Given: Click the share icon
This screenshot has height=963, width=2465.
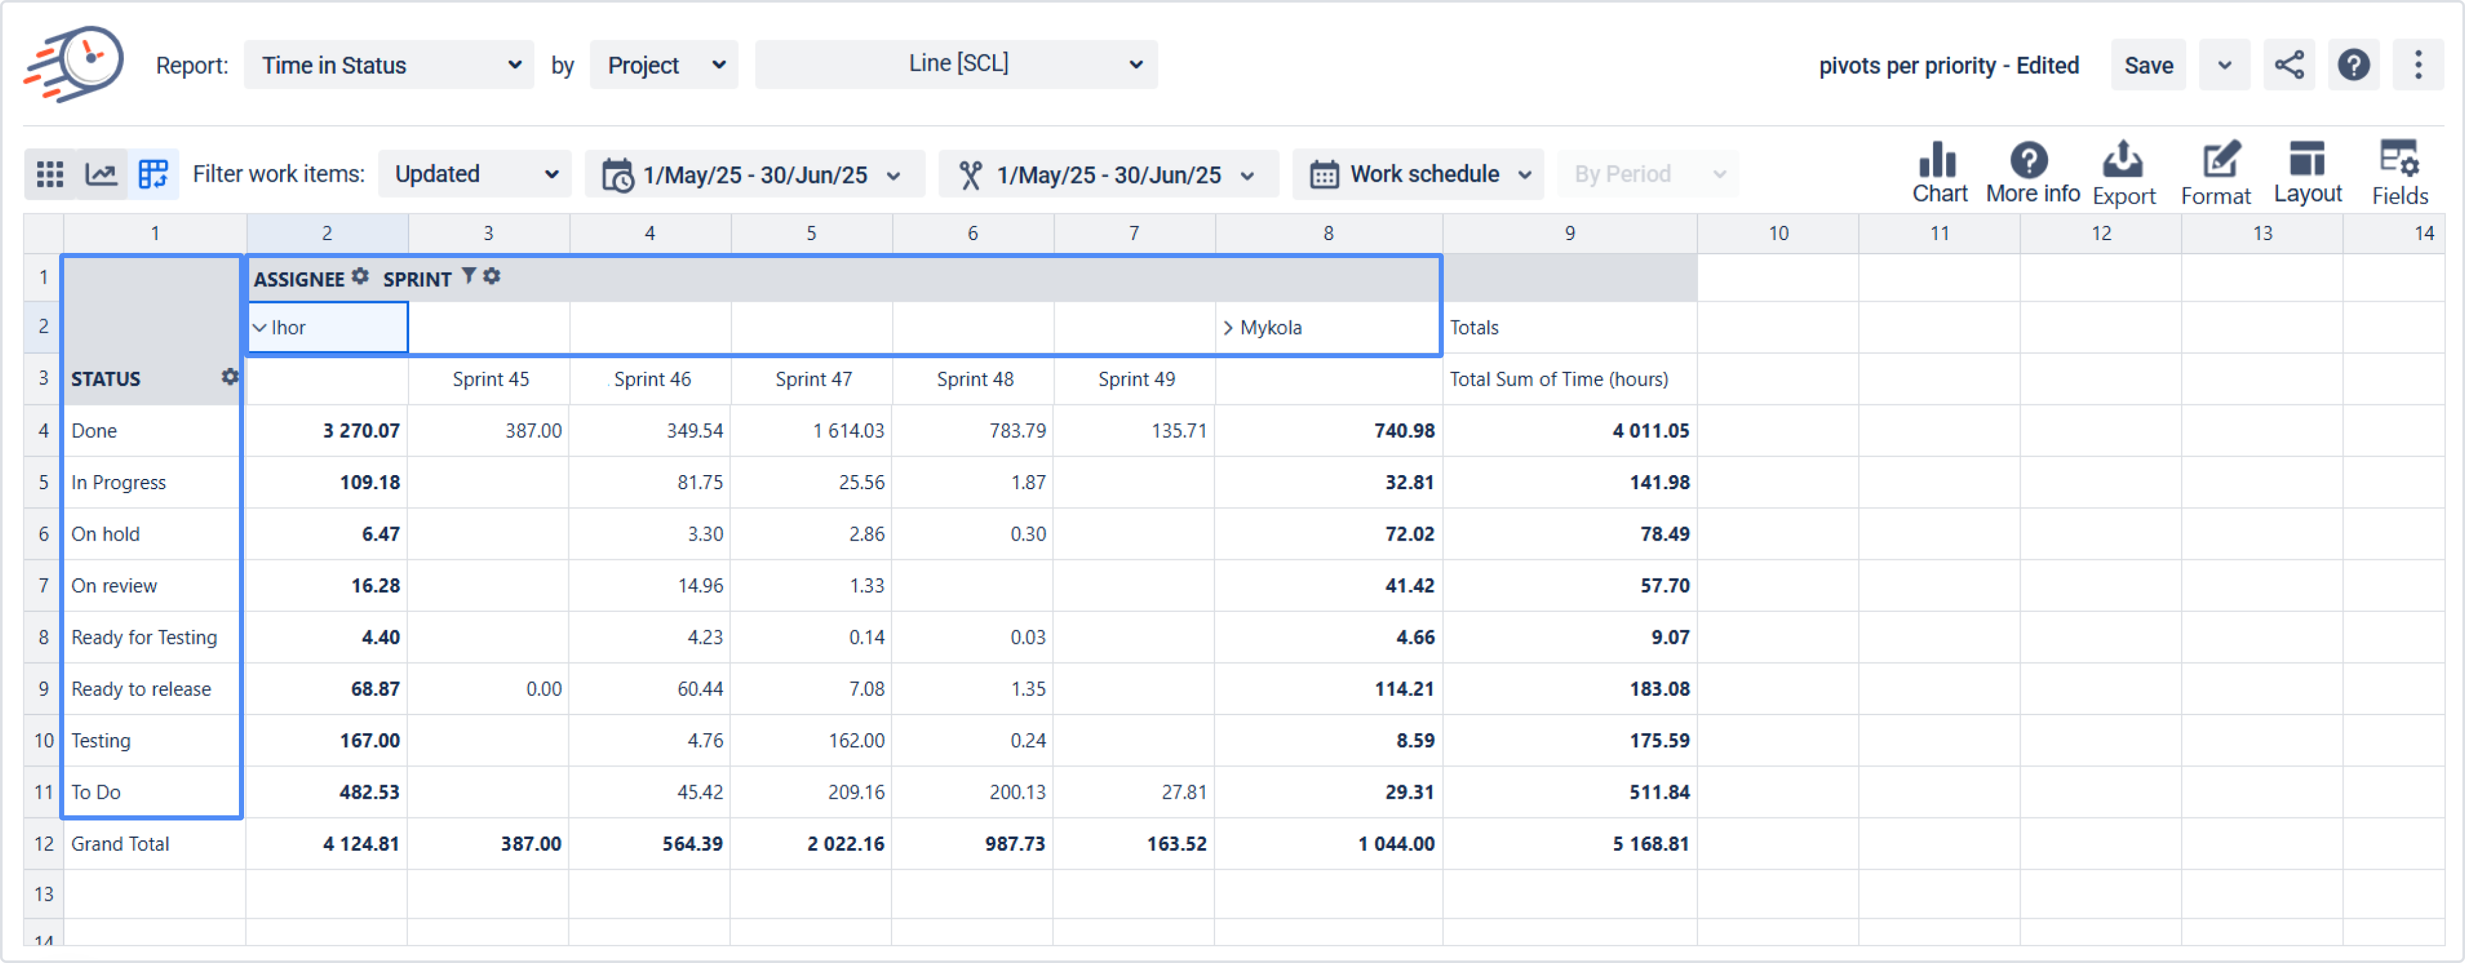Looking at the screenshot, I should (x=2288, y=65).
